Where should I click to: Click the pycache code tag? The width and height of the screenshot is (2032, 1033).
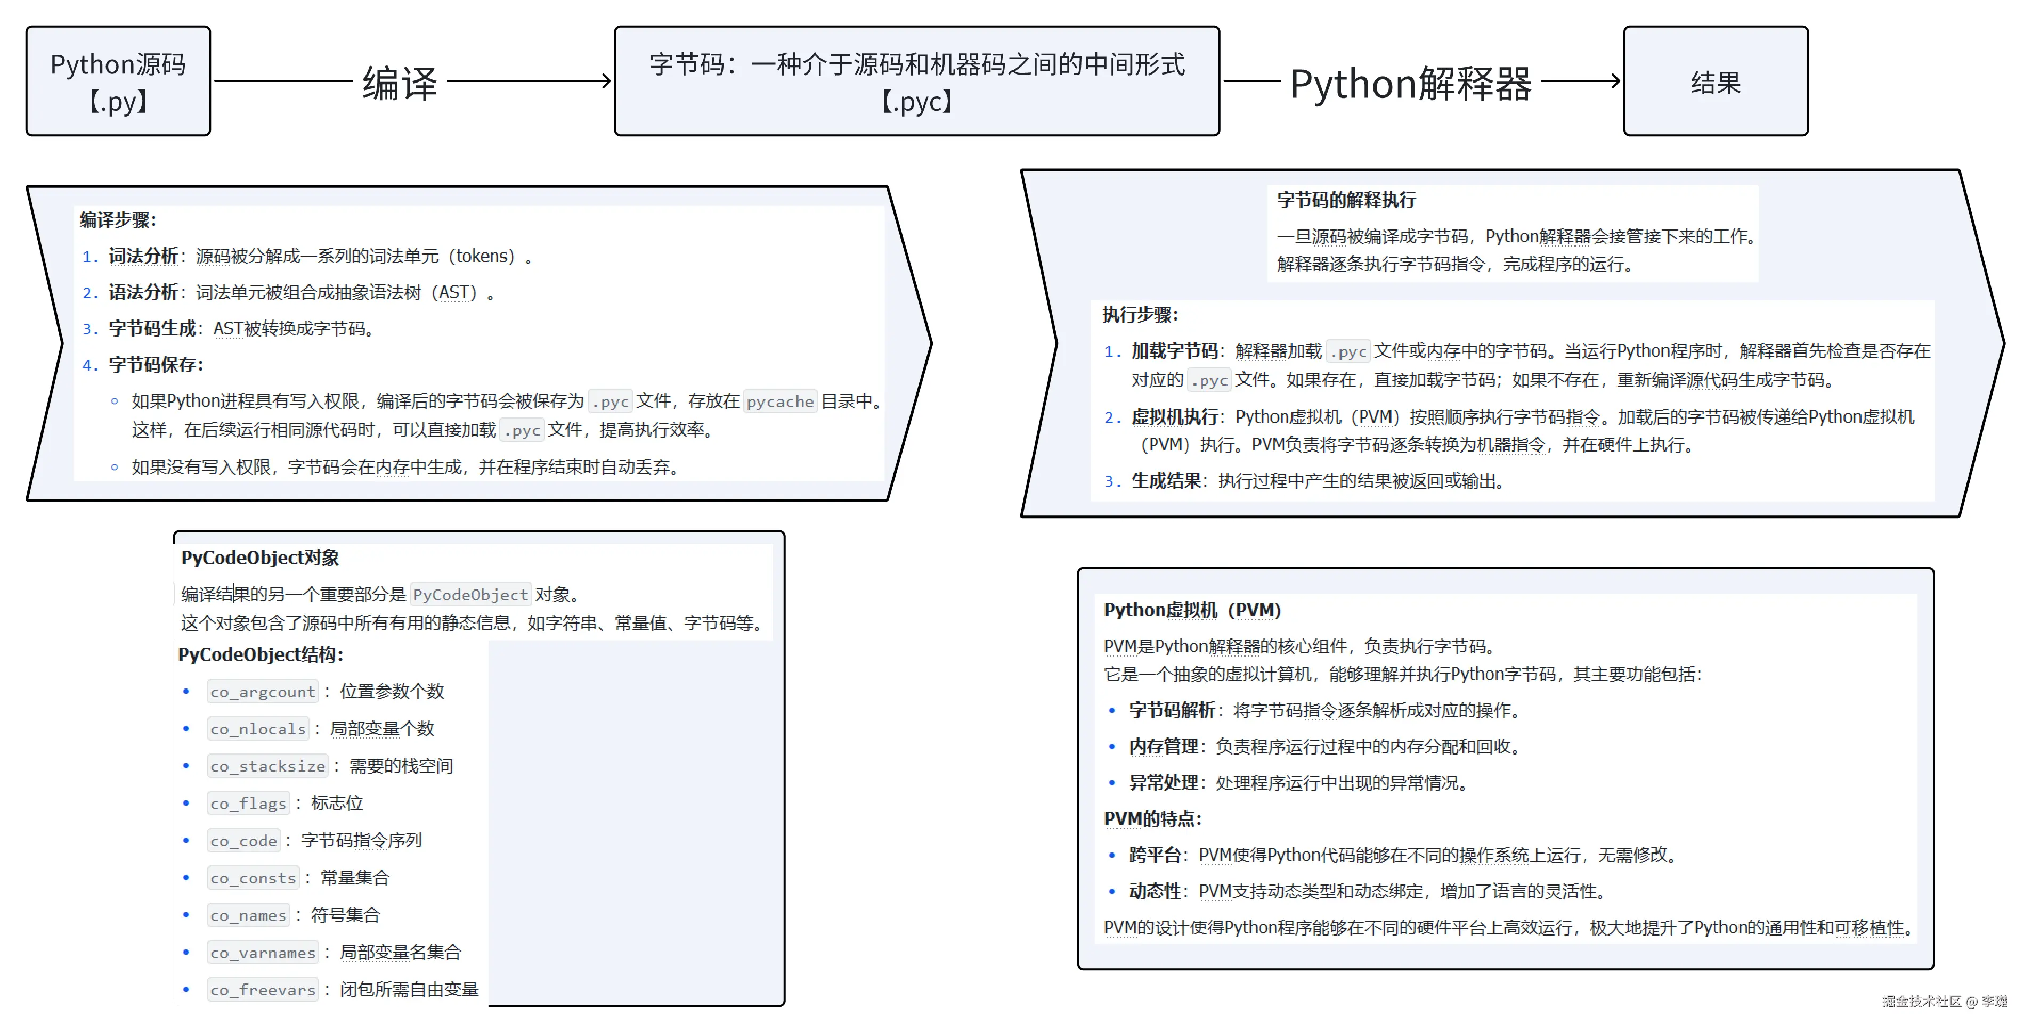pos(779,401)
